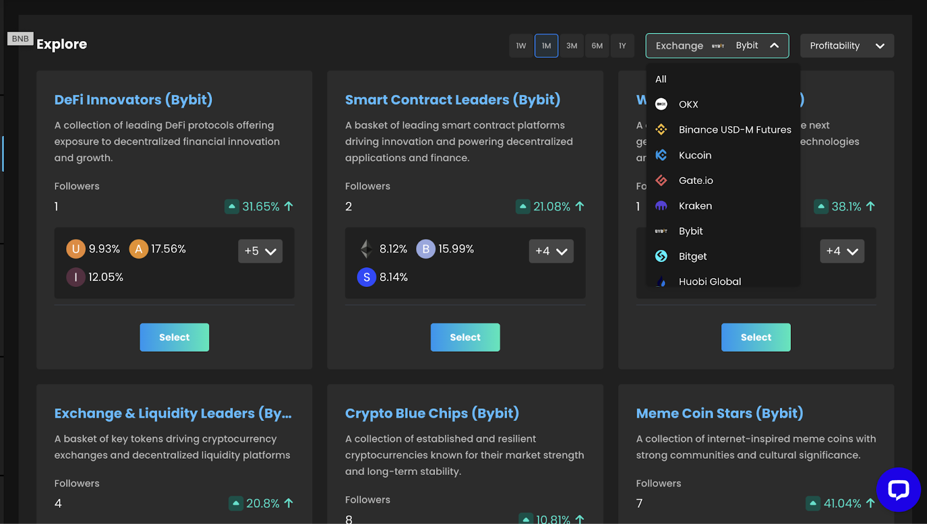
Task: Expand the +5 tokens list in DeFi Innovators
Action: coord(260,251)
